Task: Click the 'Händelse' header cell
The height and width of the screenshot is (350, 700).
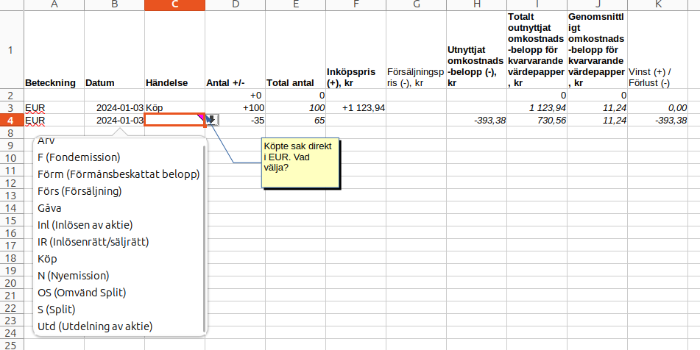Action: [x=174, y=83]
